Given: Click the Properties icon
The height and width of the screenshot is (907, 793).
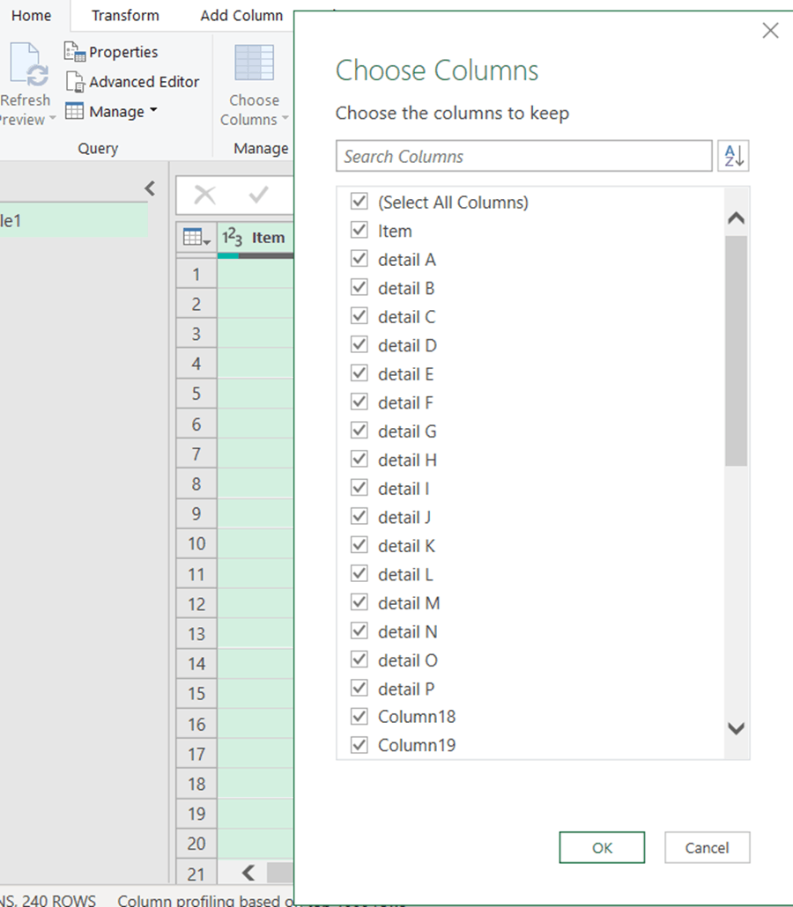Looking at the screenshot, I should tap(75, 51).
